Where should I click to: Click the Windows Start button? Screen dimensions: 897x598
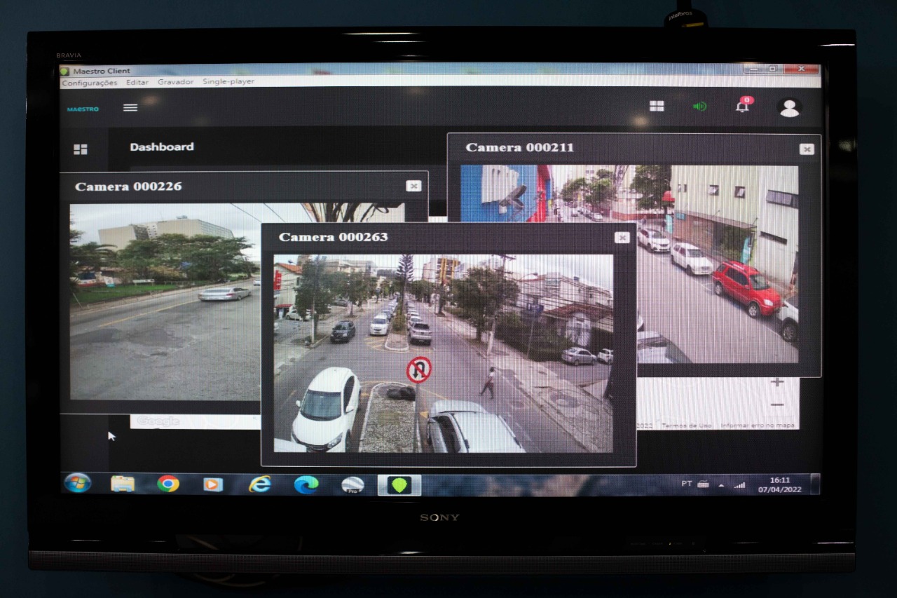coord(78,483)
